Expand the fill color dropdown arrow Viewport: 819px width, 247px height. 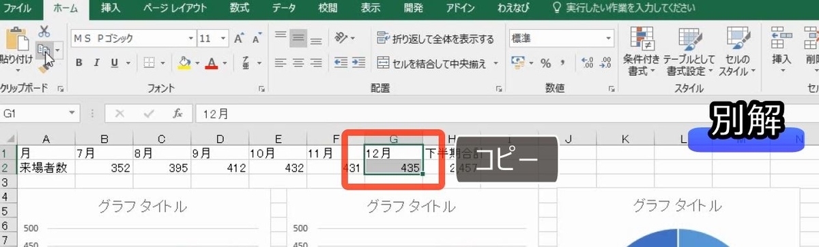(x=197, y=63)
